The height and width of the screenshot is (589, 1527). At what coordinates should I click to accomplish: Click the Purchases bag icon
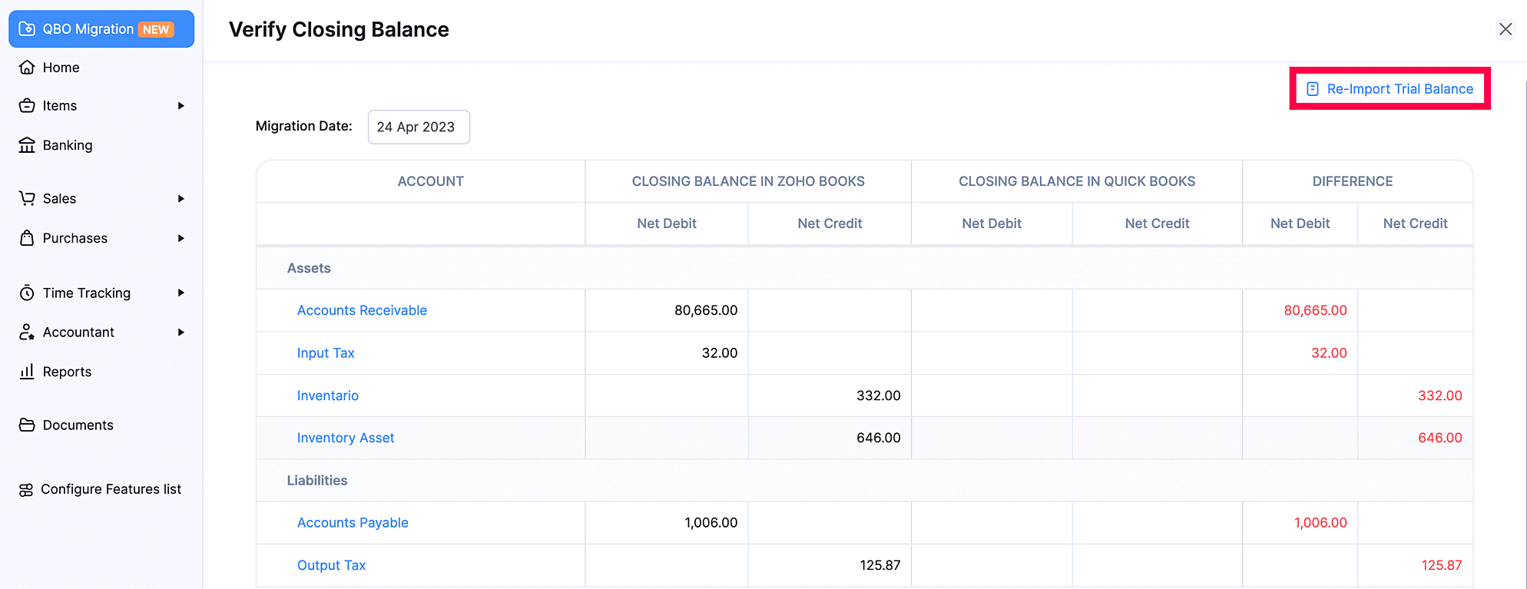[27, 238]
